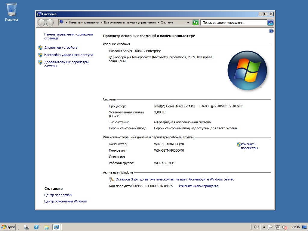Click the shield icon beside Дополнительные параметры системы
The width and height of the screenshot is (308, 231).
click(40, 62)
